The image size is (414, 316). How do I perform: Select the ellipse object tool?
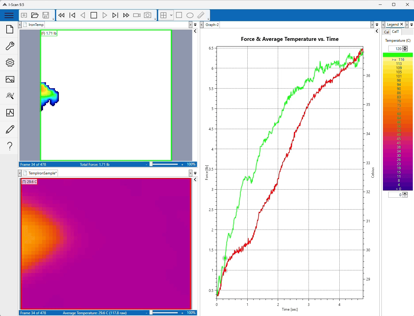click(x=190, y=15)
